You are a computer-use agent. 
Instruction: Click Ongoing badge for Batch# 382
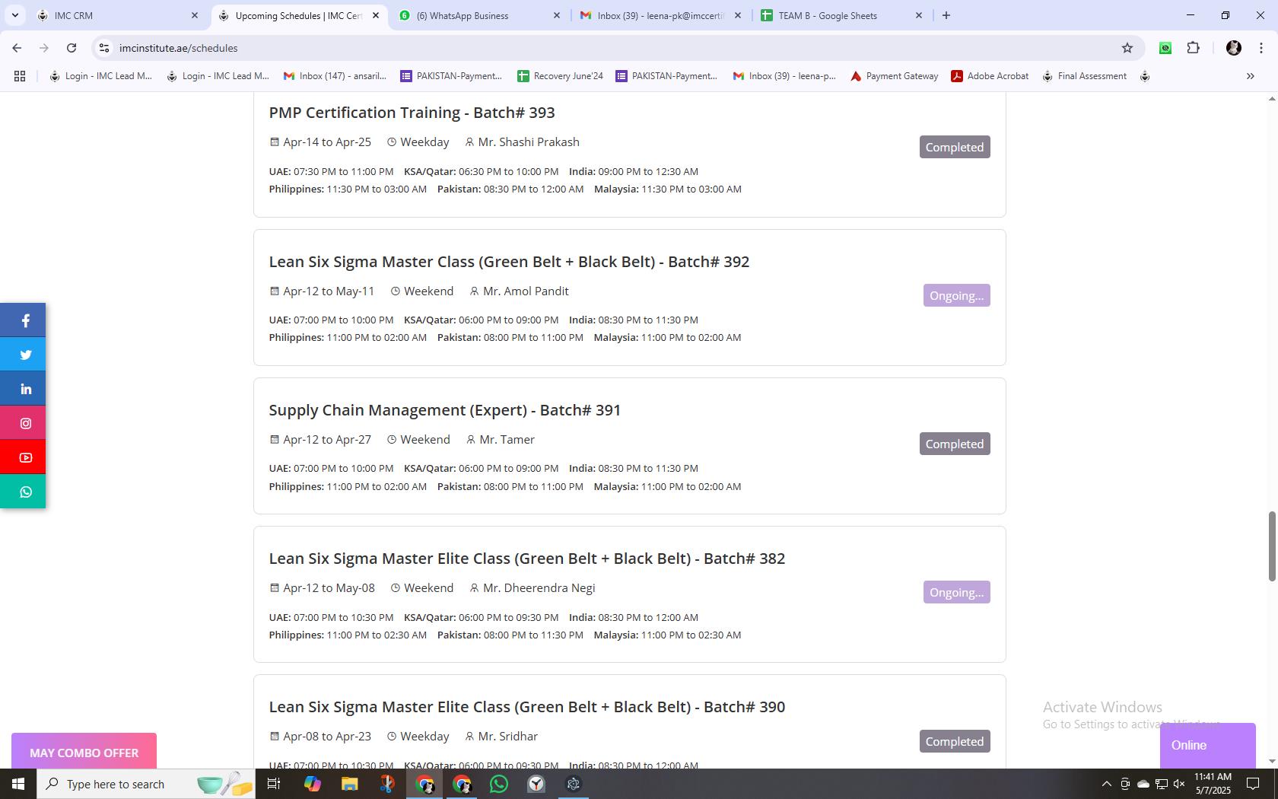coord(956,593)
